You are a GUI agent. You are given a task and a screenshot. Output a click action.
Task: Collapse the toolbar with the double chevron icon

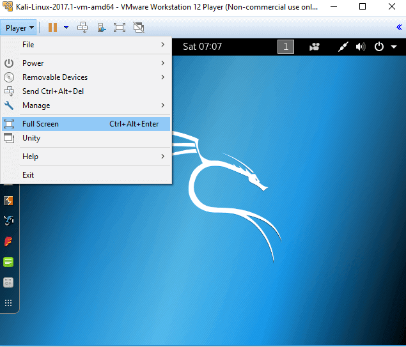(399, 27)
